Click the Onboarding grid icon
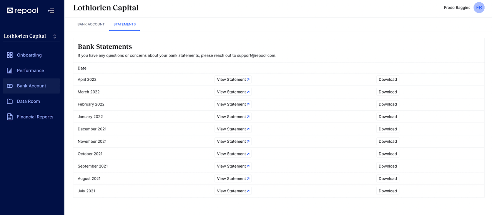Screen dimensions: 492x215 10,55
